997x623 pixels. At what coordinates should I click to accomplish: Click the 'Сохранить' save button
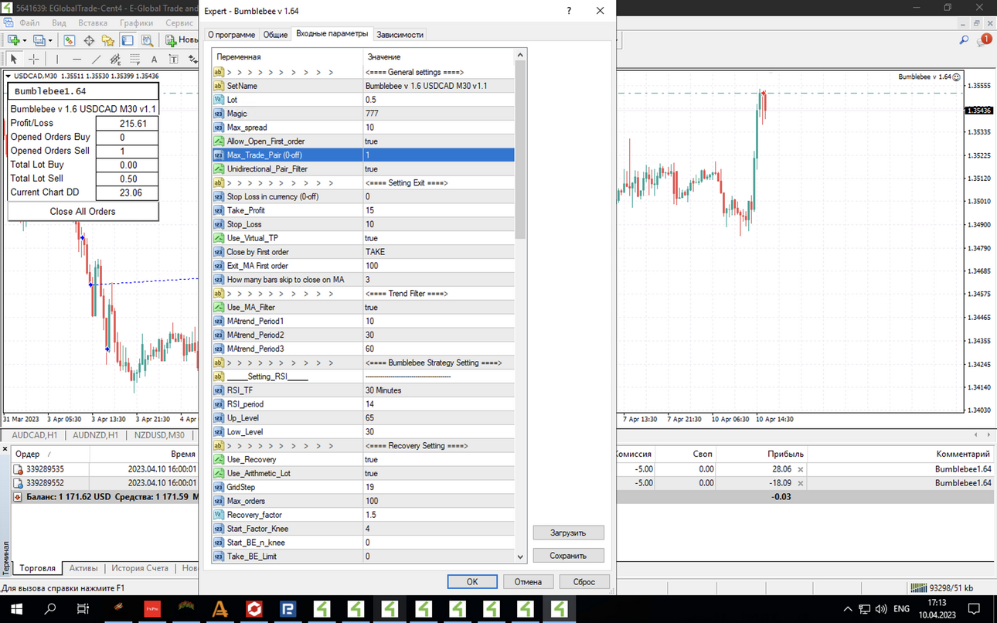point(568,556)
